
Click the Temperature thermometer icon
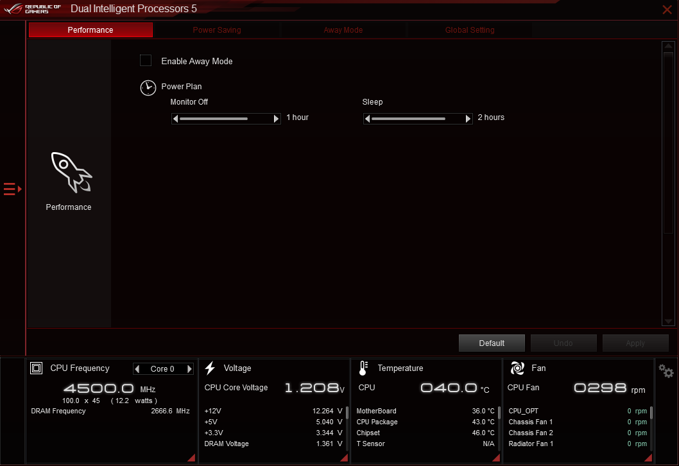pyautogui.click(x=363, y=368)
